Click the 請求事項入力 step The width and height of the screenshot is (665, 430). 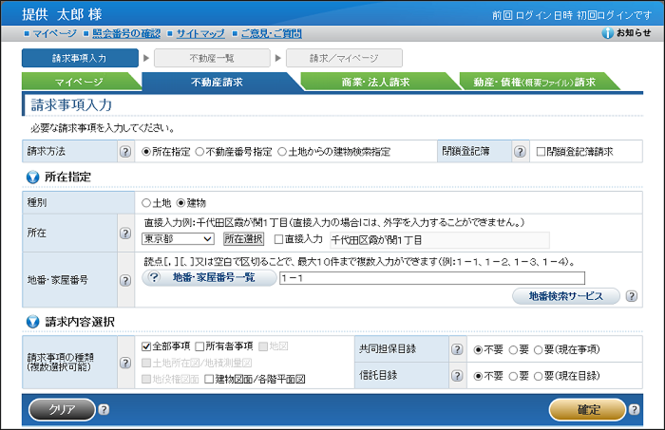pyautogui.click(x=80, y=58)
